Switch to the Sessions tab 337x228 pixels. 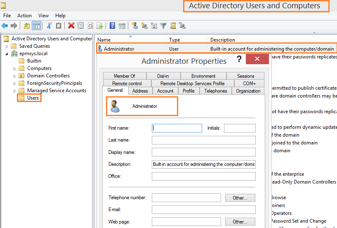pyautogui.click(x=246, y=76)
